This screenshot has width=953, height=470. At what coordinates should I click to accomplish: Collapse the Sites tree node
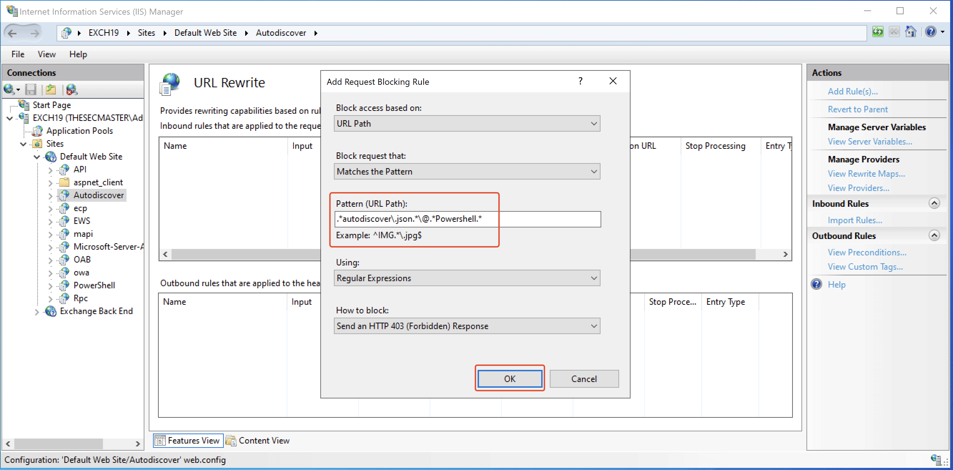[23, 144]
